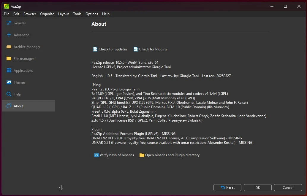Click the Reset button's undo arrow icon

[x=223, y=187]
